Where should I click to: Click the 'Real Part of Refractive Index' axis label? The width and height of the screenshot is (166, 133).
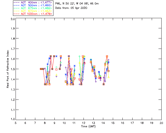pyautogui.click(x=8, y=69)
